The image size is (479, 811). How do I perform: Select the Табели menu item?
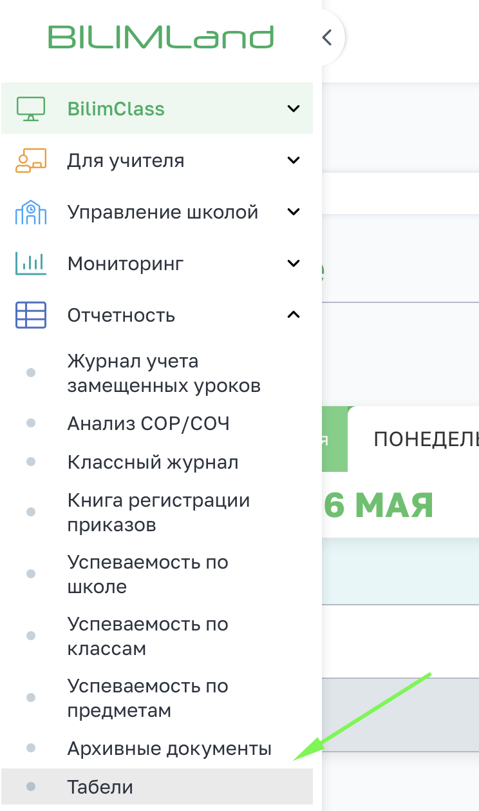(157, 787)
